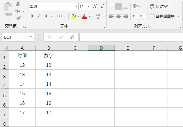Select column A header
Viewport: 183px width, 127px height.
coord(22,48)
